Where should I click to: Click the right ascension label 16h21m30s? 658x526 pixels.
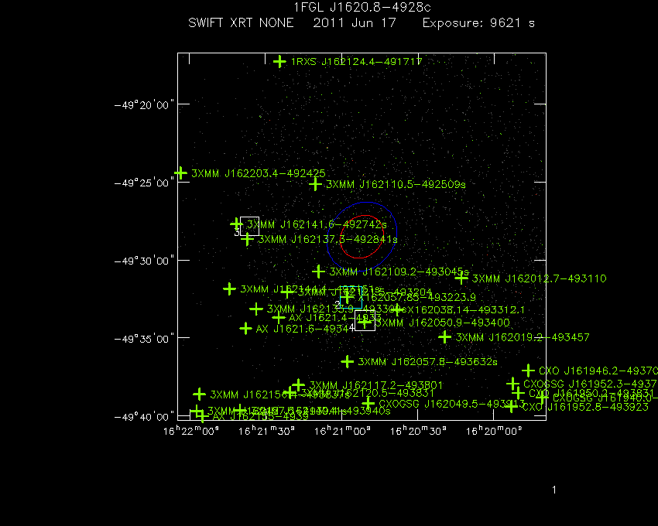[266, 431]
